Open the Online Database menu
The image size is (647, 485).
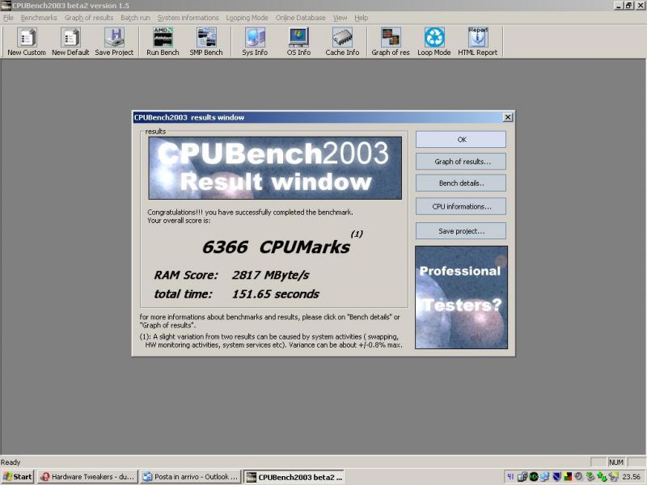coord(300,18)
